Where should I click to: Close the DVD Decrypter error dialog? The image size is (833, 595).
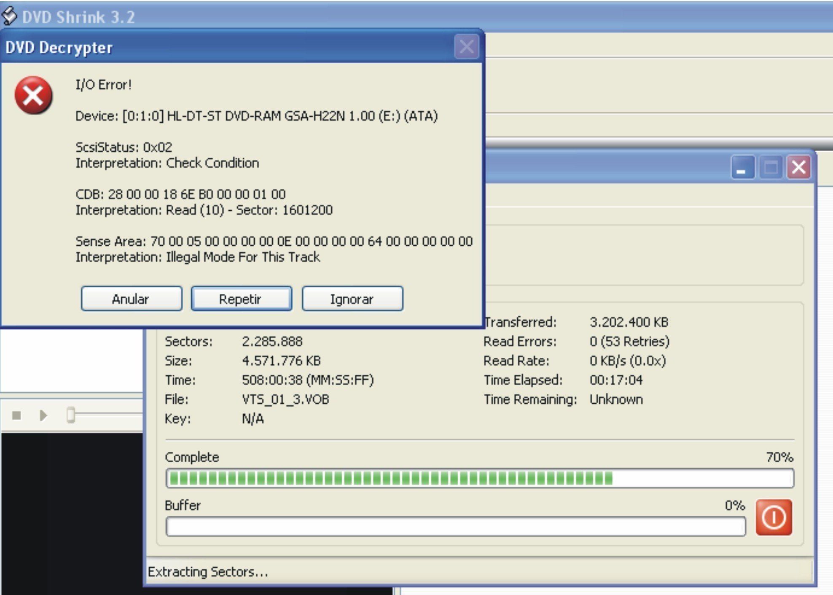(467, 47)
